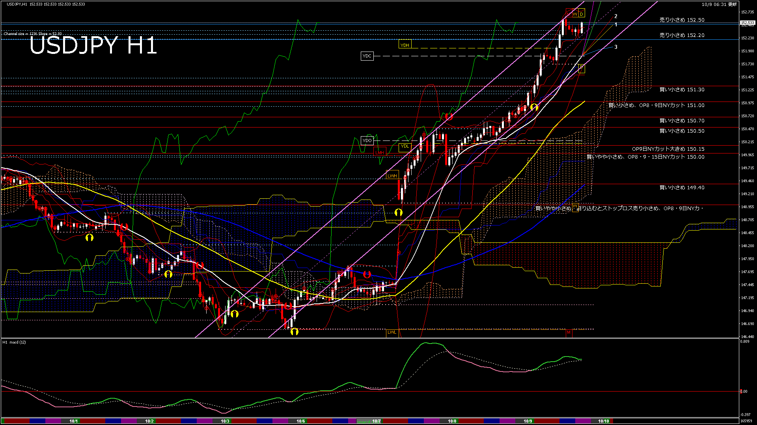Click the YDH yellow level label
This screenshot has height=425, width=757.
point(405,45)
